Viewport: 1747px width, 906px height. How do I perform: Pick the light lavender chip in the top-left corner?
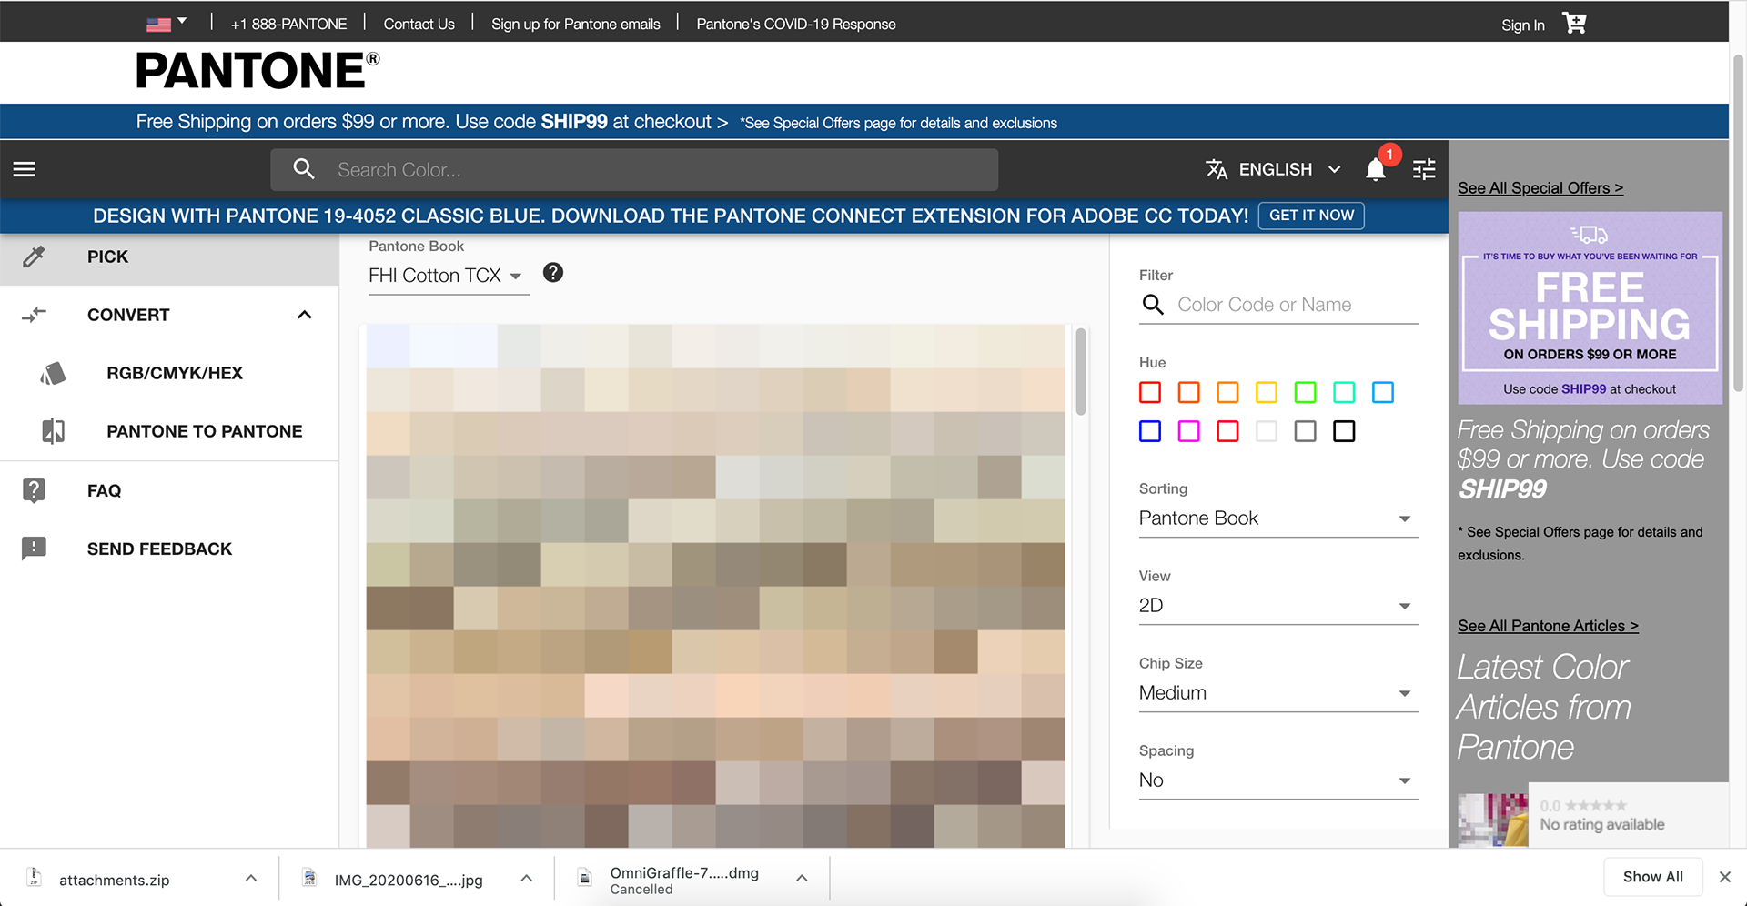[x=389, y=346]
